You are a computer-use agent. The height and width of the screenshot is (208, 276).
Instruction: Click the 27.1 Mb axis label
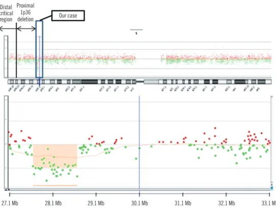[x=10, y=203]
